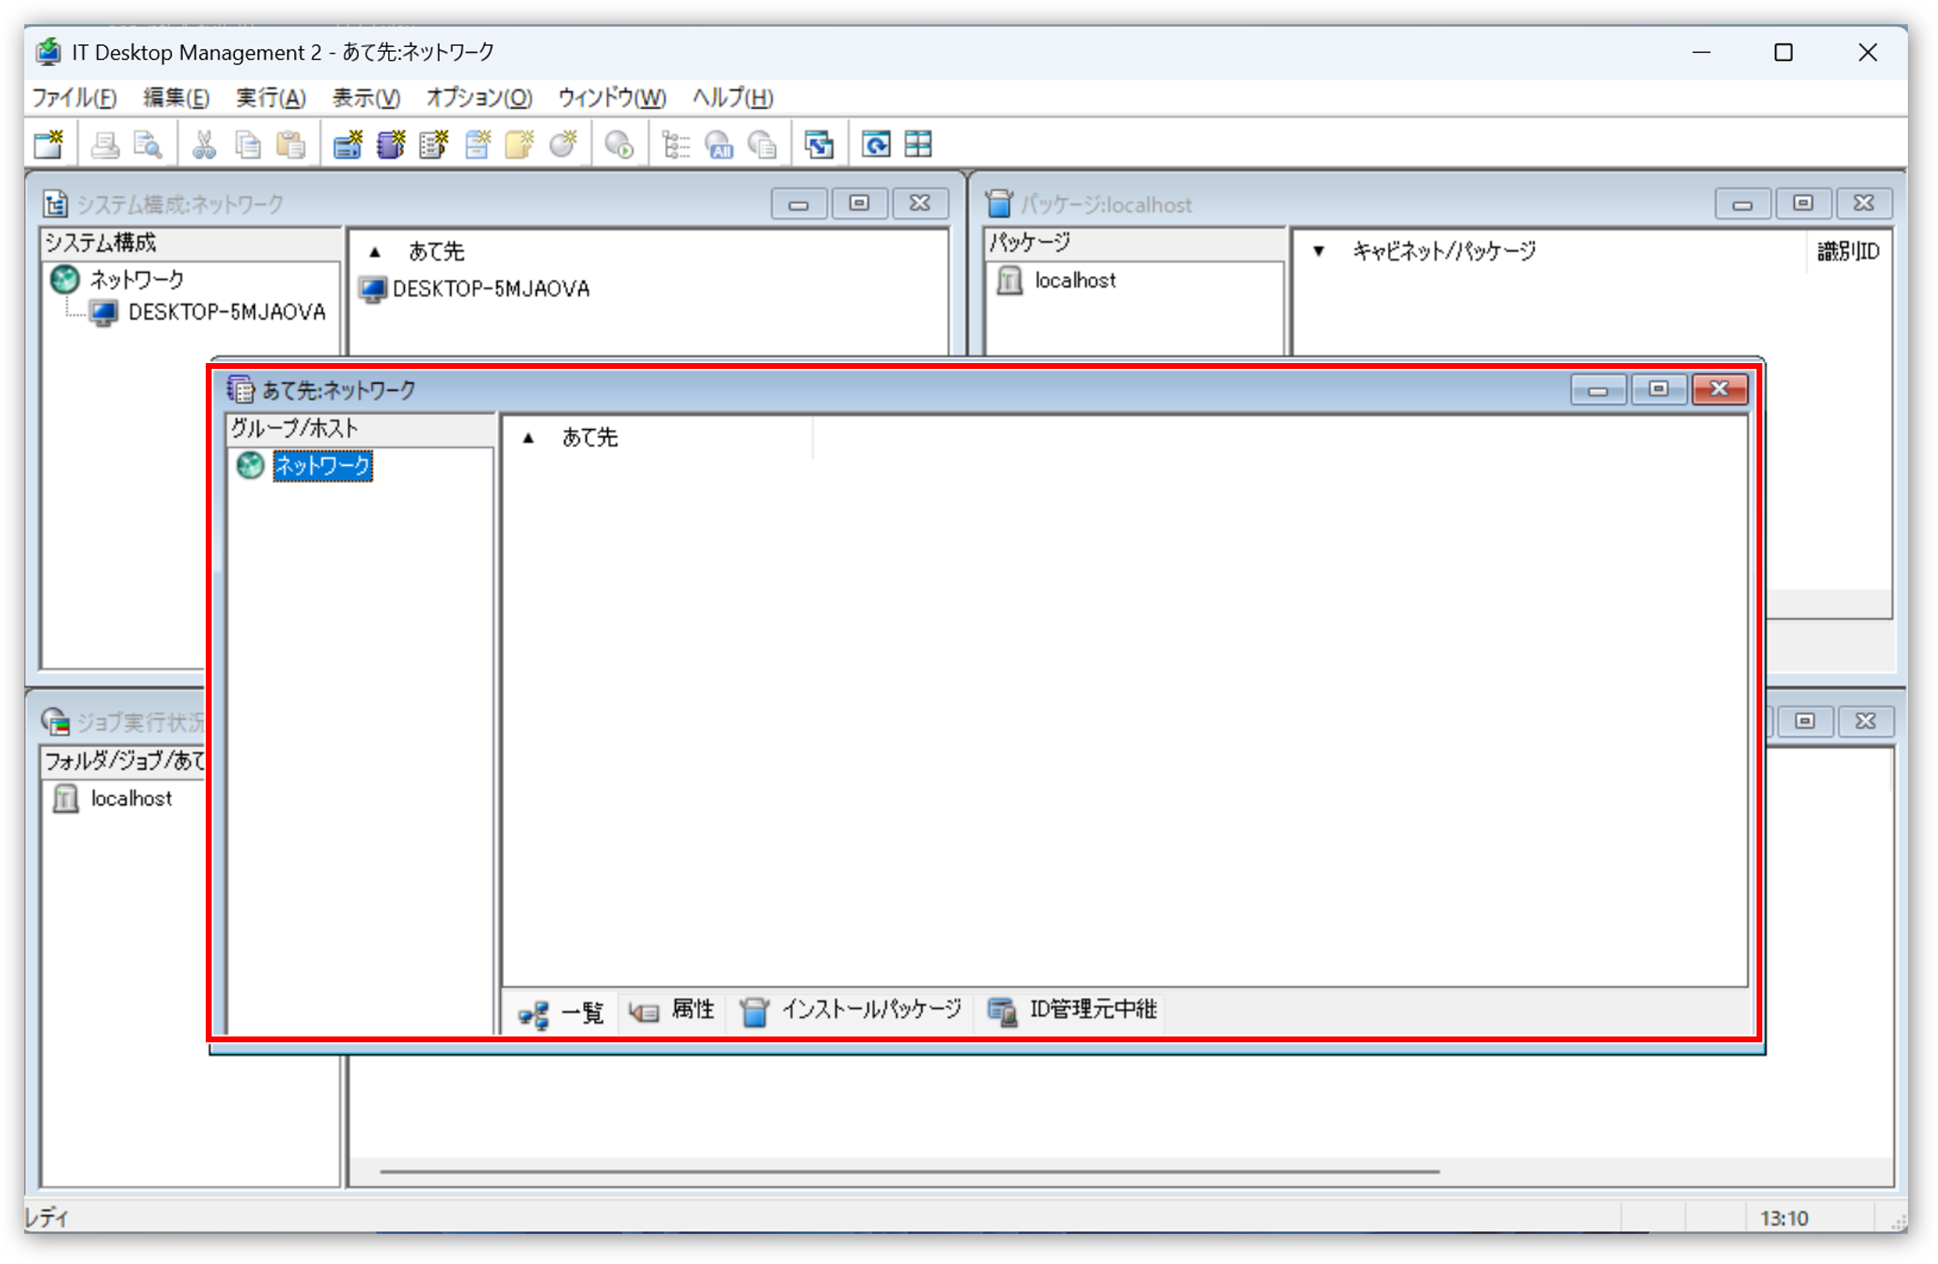Open the 実行(A) menu

[270, 98]
